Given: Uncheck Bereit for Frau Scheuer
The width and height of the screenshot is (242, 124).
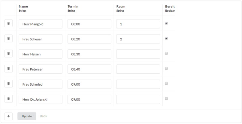Looking at the screenshot, I should coord(166,38).
